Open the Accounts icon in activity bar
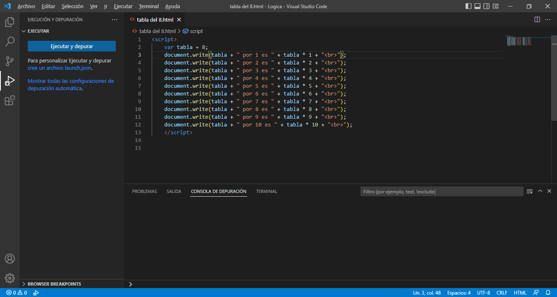The width and height of the screenshot is (557, 297). 10,259
